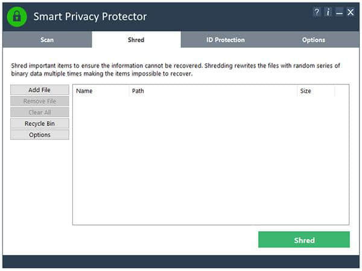Choose the Recycle Bin button
Image resolution: width=362 pixels, height=271 pixels.
pos(40,124)
